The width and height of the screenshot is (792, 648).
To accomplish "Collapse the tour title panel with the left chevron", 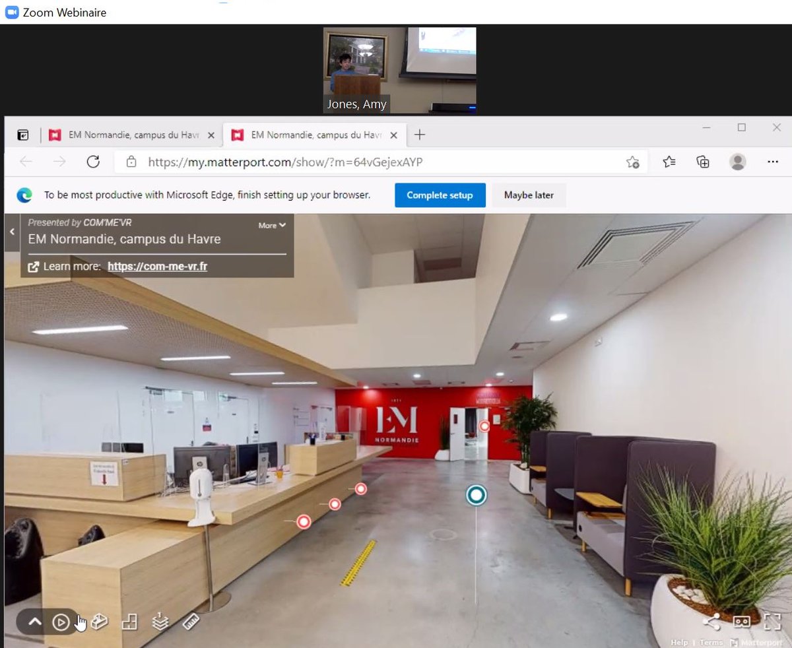I will pyautogui.click(x=11, y=232).
